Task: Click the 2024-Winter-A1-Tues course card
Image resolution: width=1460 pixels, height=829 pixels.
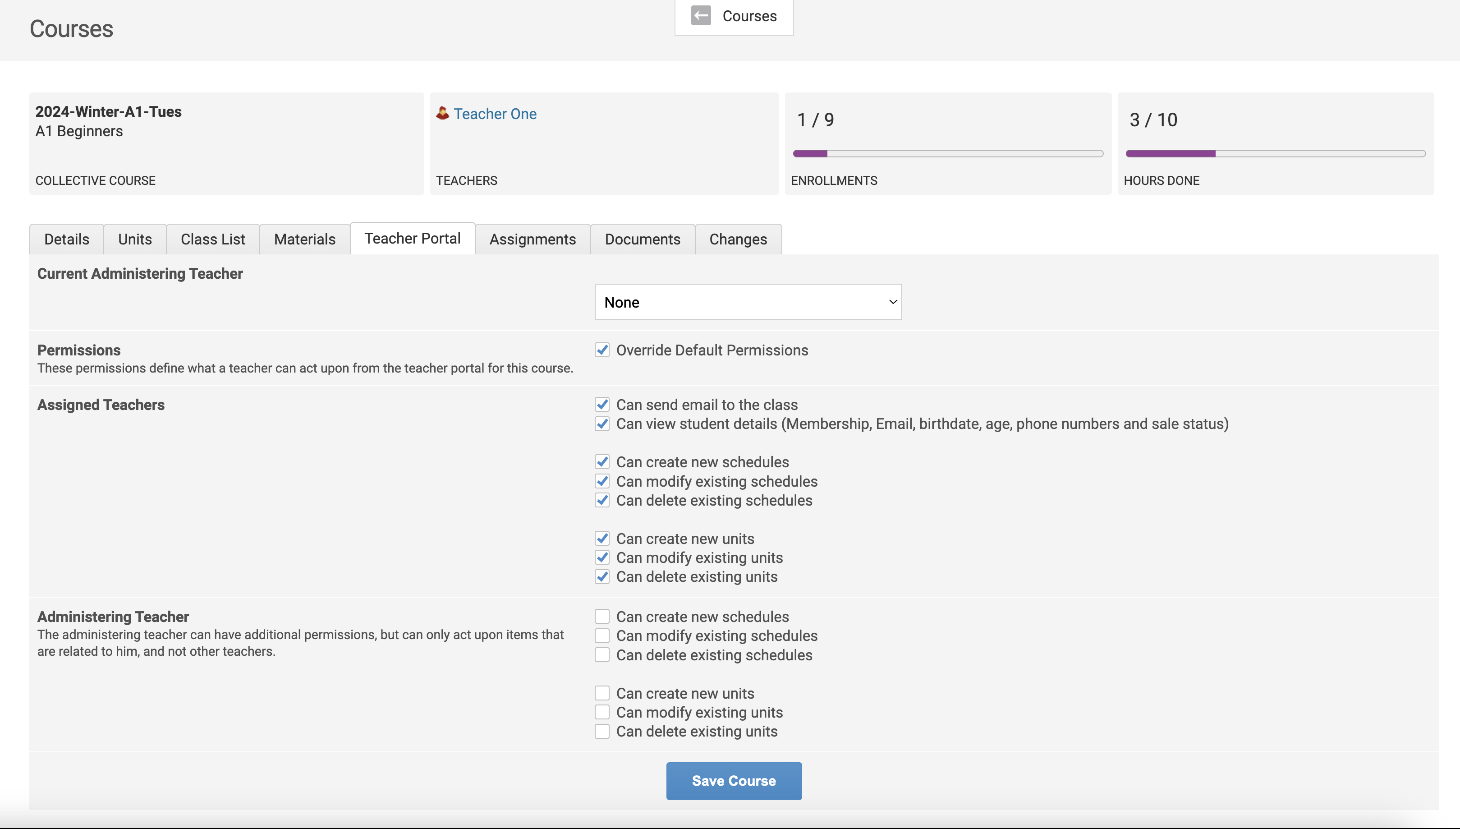Action: pyautogui.click(x=226, y=143)
